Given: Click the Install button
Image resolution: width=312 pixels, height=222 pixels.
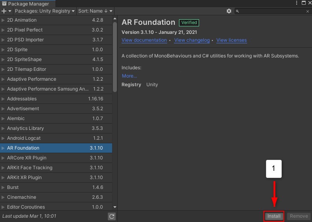Looking at the screenshot, I should tap(274, 216).
